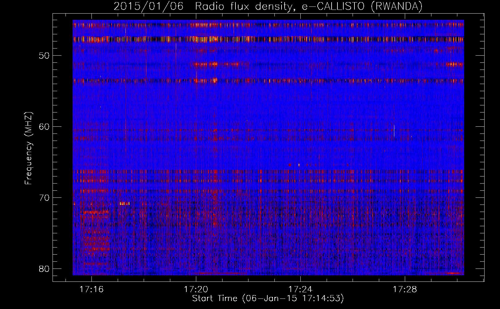Click the 17:24 time tick label
This screenshot has height=309, width=500.
pyautogui.click(x=300, y=290)
